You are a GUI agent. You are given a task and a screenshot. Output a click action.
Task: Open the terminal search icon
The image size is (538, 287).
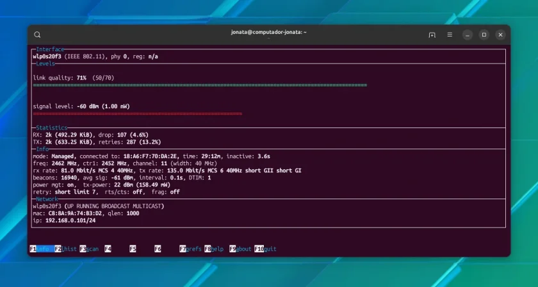37,35
